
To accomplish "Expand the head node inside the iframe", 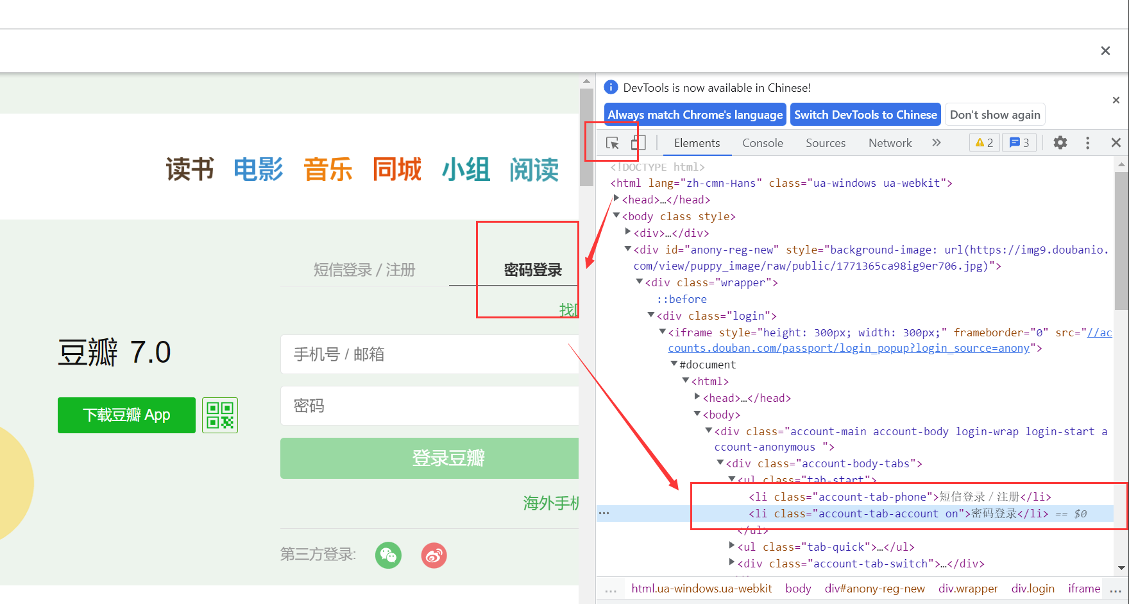I will [x=697, y=397].
